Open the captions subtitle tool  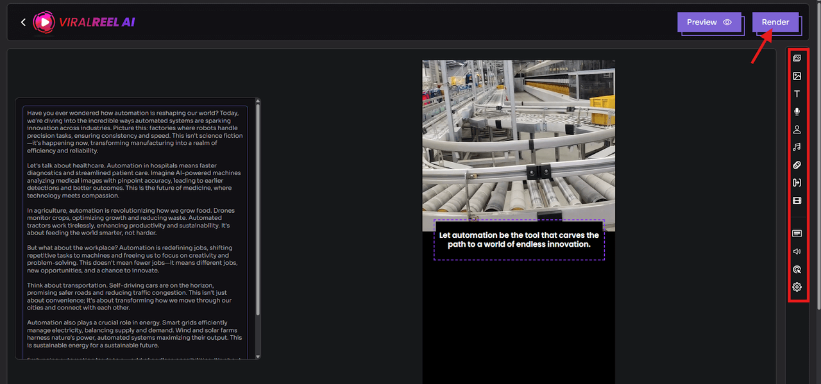click(x=797, y=233)
